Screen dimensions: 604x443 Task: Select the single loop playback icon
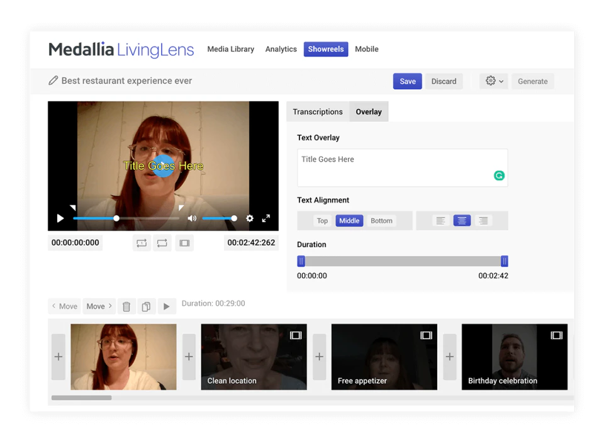[142, 243]
